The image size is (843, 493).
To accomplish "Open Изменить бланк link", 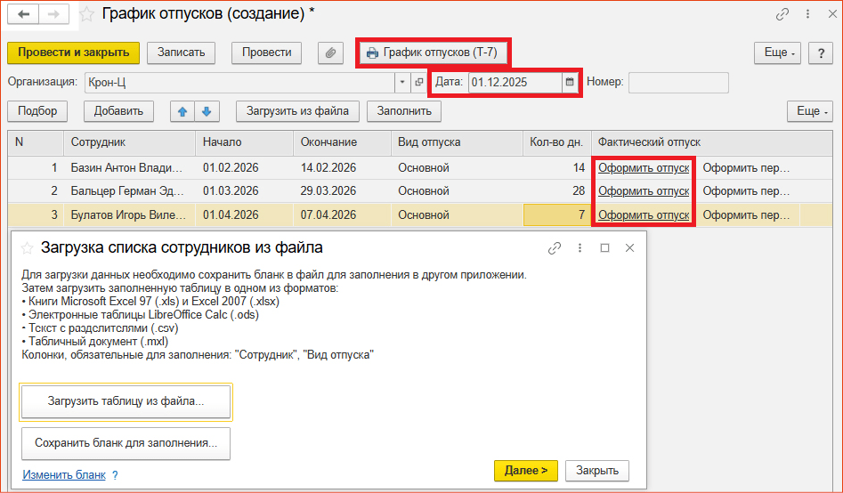I will [64, 475].
